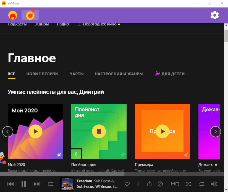Mute sound with the speaker icon
The height and width of the screenshot is (192, 228).
214,184
